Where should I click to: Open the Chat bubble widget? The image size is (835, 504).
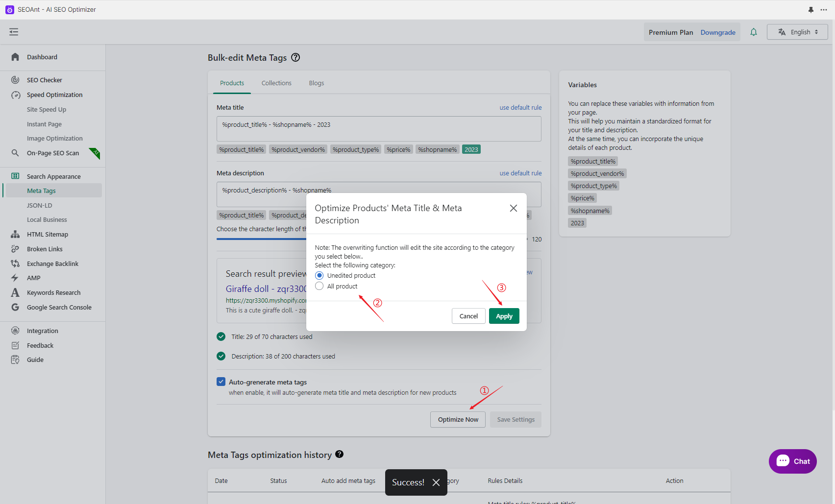coord(792,461)
